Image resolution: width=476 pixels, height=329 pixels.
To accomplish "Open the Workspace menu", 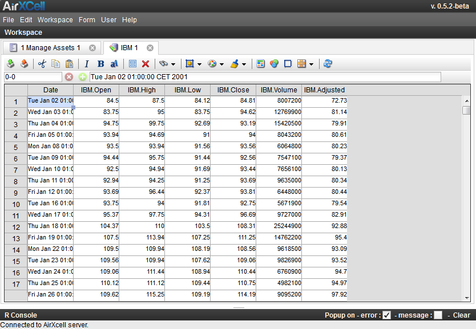I will pyautogui.click(x=55, y=20).
